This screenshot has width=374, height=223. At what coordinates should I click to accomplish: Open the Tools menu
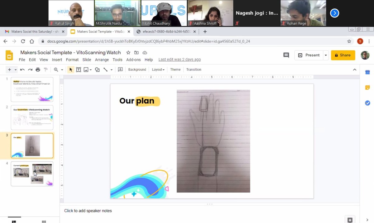point(117,60)
